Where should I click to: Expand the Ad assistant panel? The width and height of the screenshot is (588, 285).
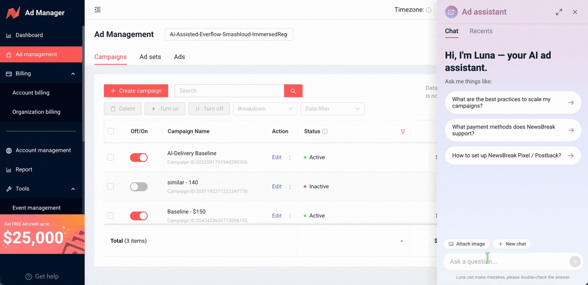[x=559, y=12]
